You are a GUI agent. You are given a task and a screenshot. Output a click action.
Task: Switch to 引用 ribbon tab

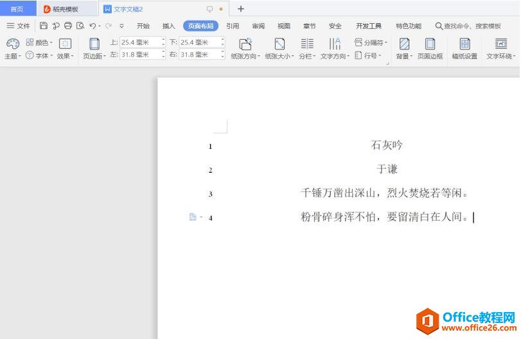(233, 26)
